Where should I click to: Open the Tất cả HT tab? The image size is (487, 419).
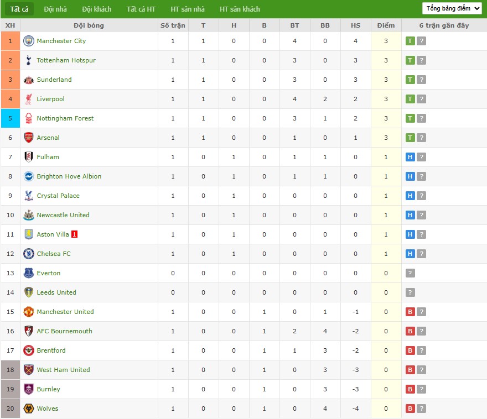[x=141, y=9]
